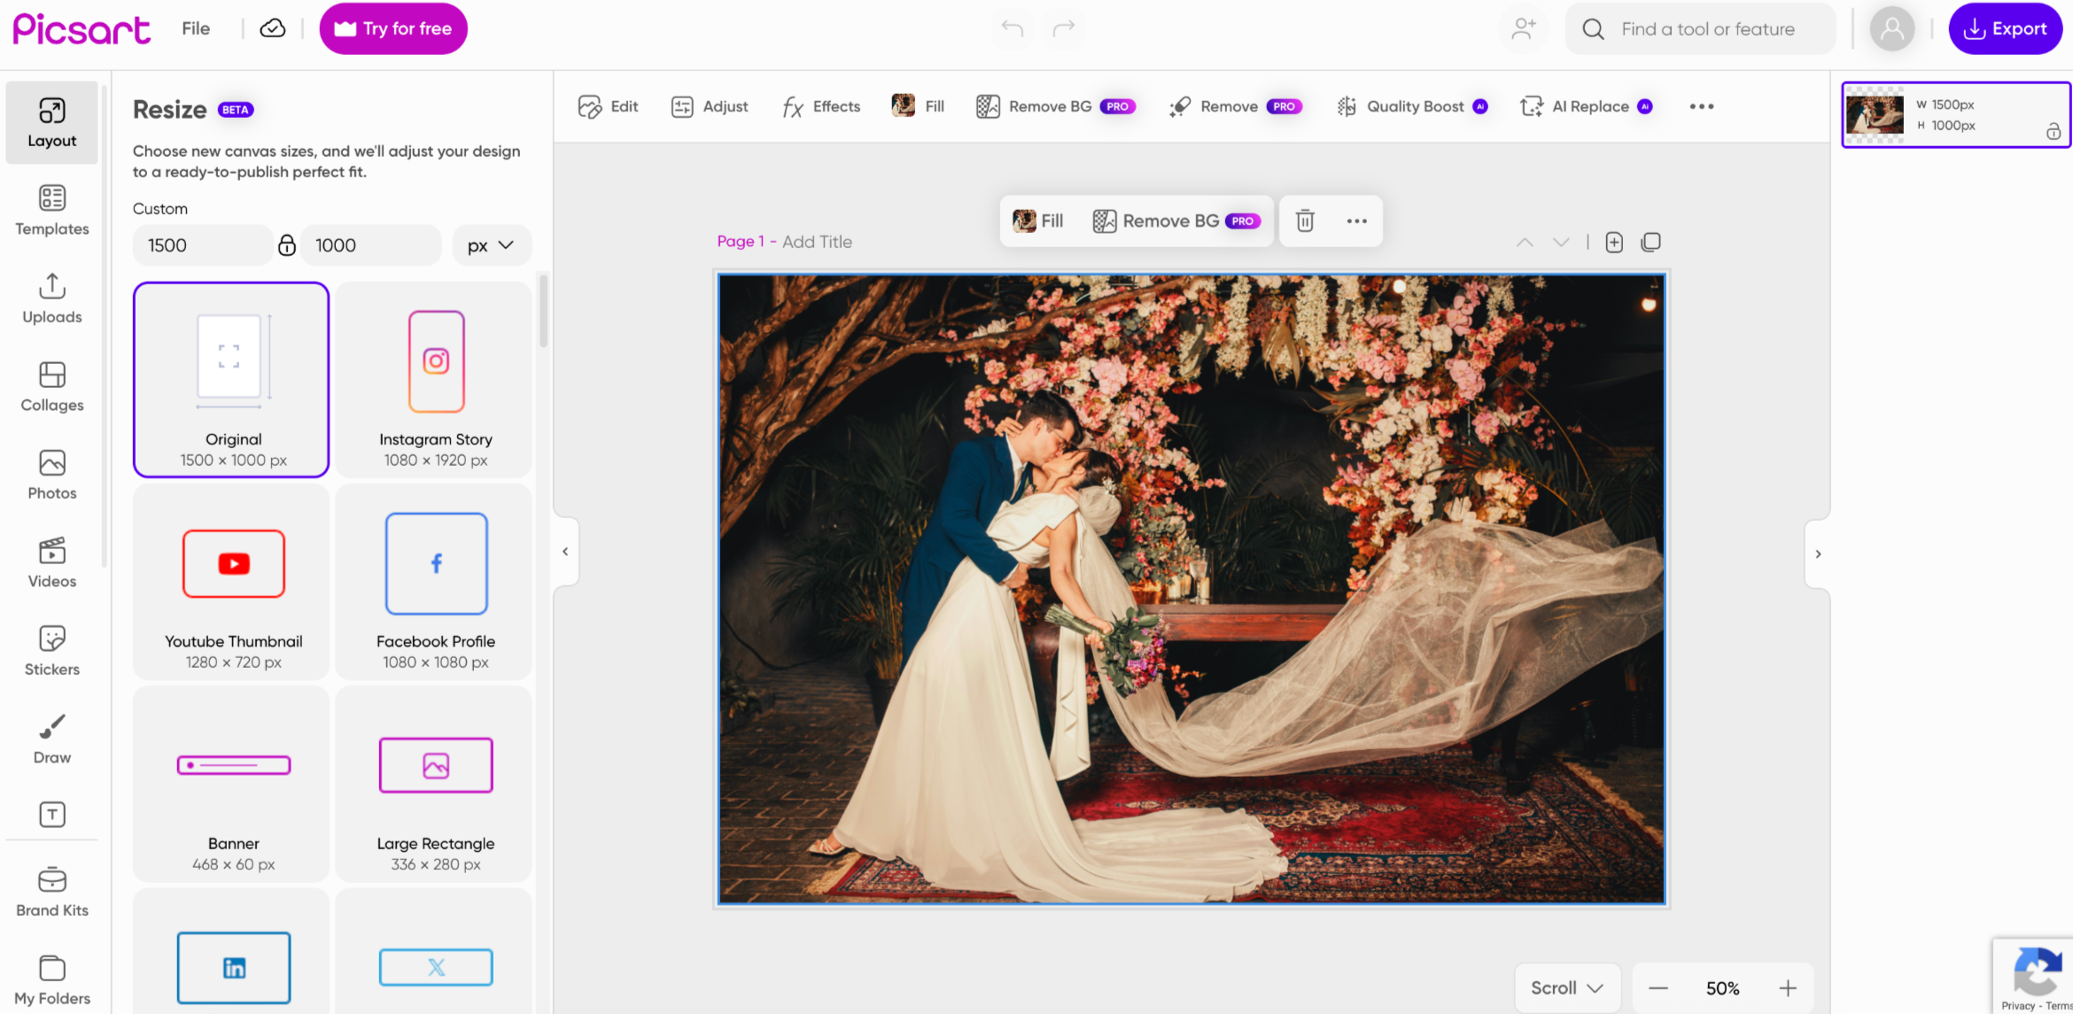Toggle the aspect ratio lock between width and height
This screenshot has width=2073, height=1014.
click(287, 245)
